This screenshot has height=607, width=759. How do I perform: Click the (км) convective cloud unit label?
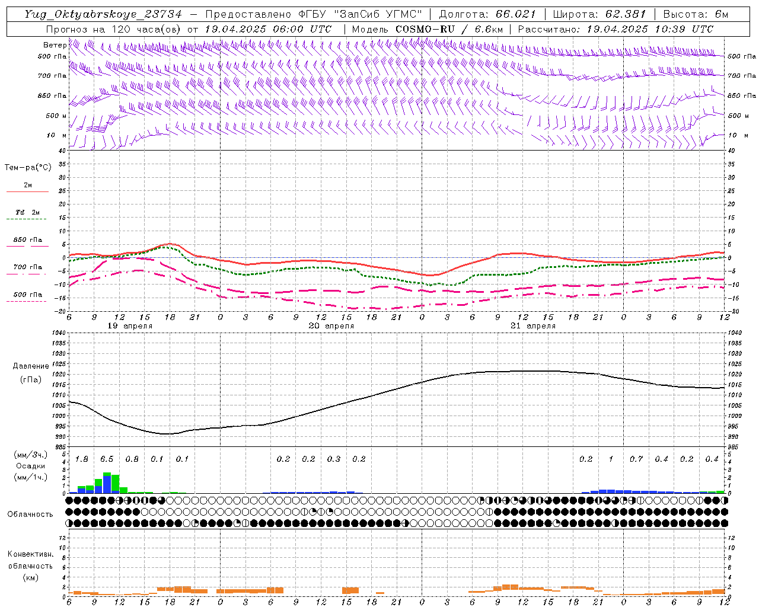tap(30, 577)
